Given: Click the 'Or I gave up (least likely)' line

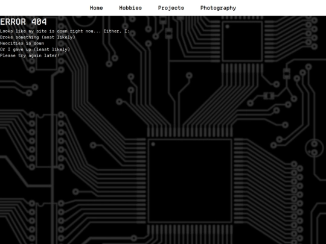Looking at the screenshot, I should click(x=35, y=49).
